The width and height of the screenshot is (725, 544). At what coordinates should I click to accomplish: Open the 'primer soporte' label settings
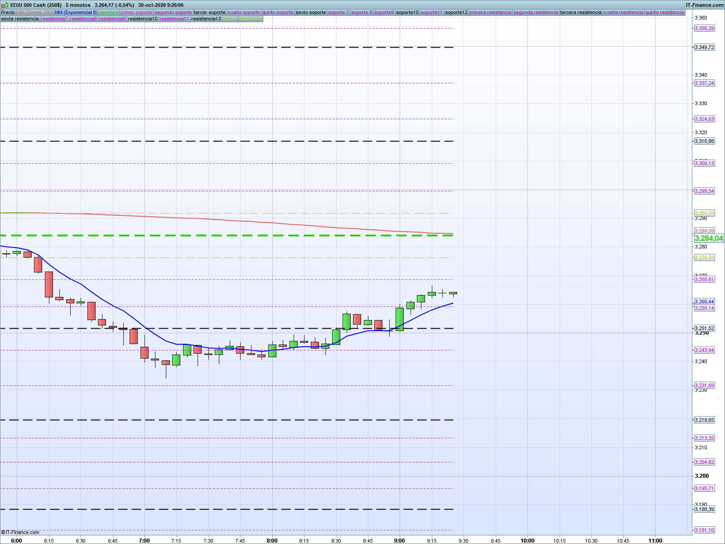(136, 12)
